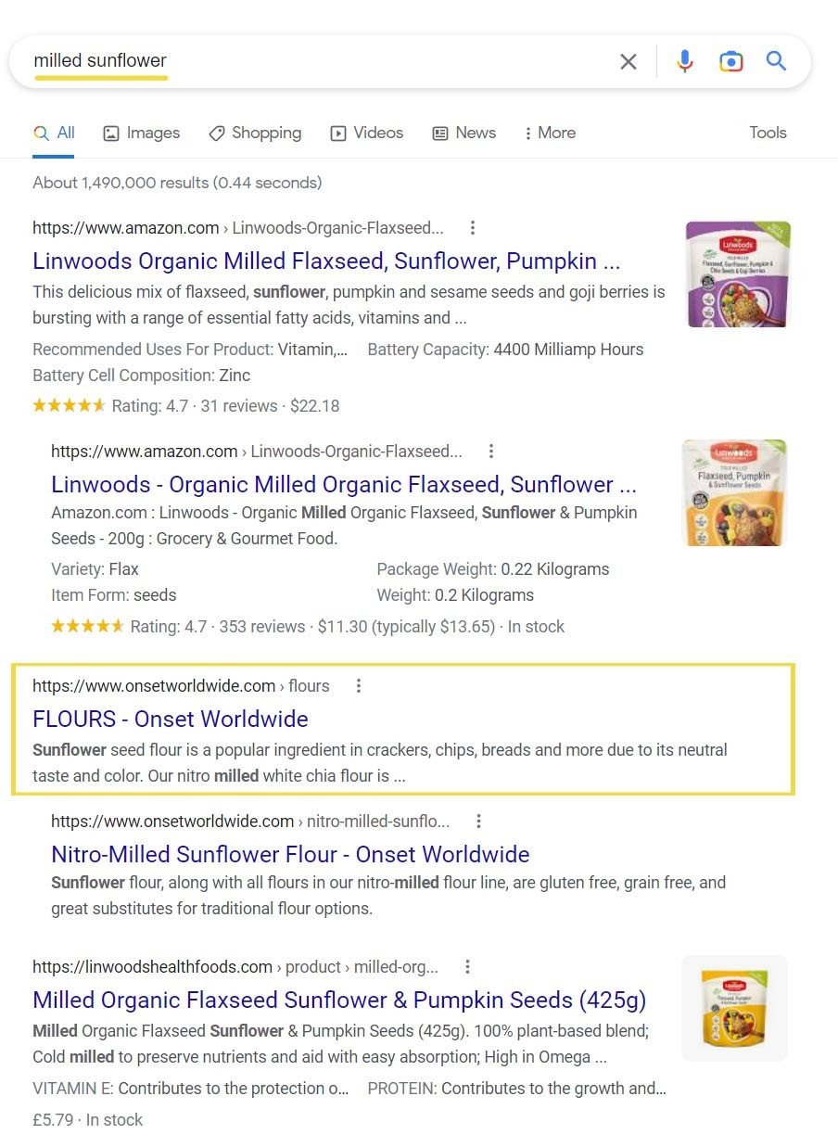Viewport: 838px width, 1147px height.
Task: Open Milled Organic Flaxseed Sunflower & Pumpkin Seeds link
Action: pos(339,1000)
